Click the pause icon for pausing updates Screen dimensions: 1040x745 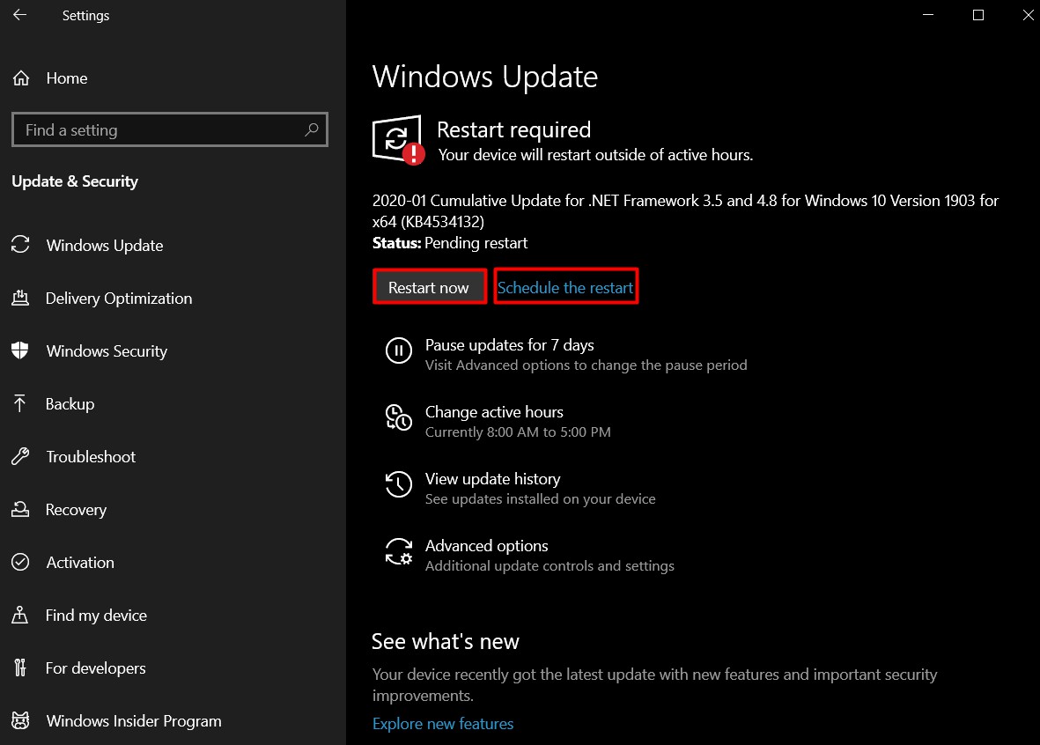pos(399,350)
